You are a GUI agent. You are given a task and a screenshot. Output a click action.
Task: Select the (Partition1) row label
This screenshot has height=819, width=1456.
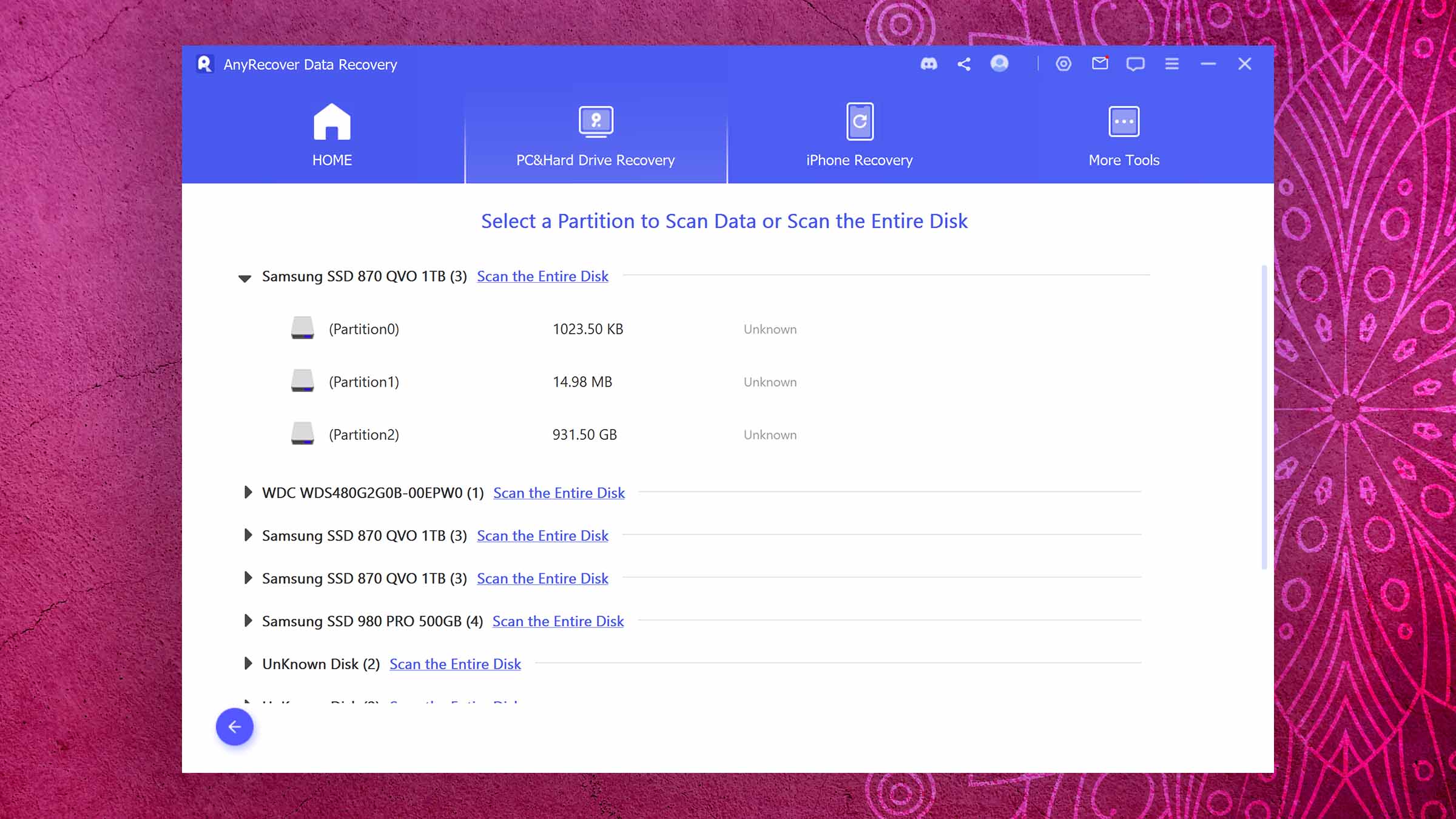(x=364, y=382)
